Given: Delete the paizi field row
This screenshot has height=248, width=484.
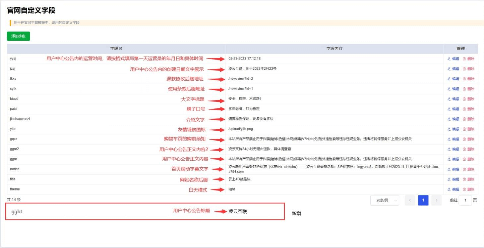Looking at the screenshot, I should click(x=468, y=109).
